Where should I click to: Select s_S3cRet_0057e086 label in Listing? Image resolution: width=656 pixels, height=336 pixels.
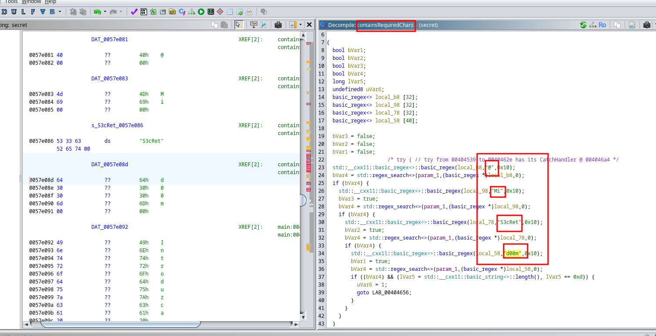coord(117,125)
